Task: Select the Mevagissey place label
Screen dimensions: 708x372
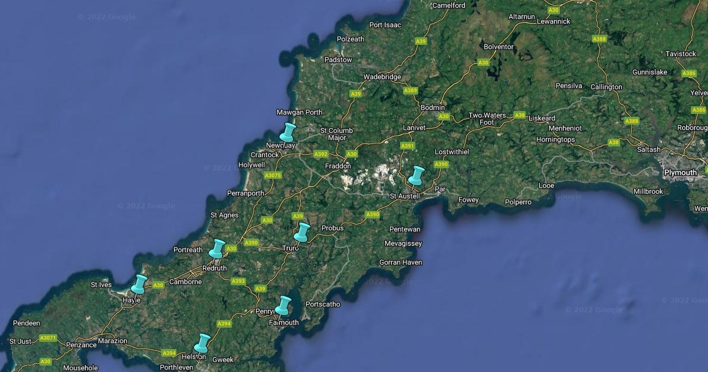Action: 403,243
